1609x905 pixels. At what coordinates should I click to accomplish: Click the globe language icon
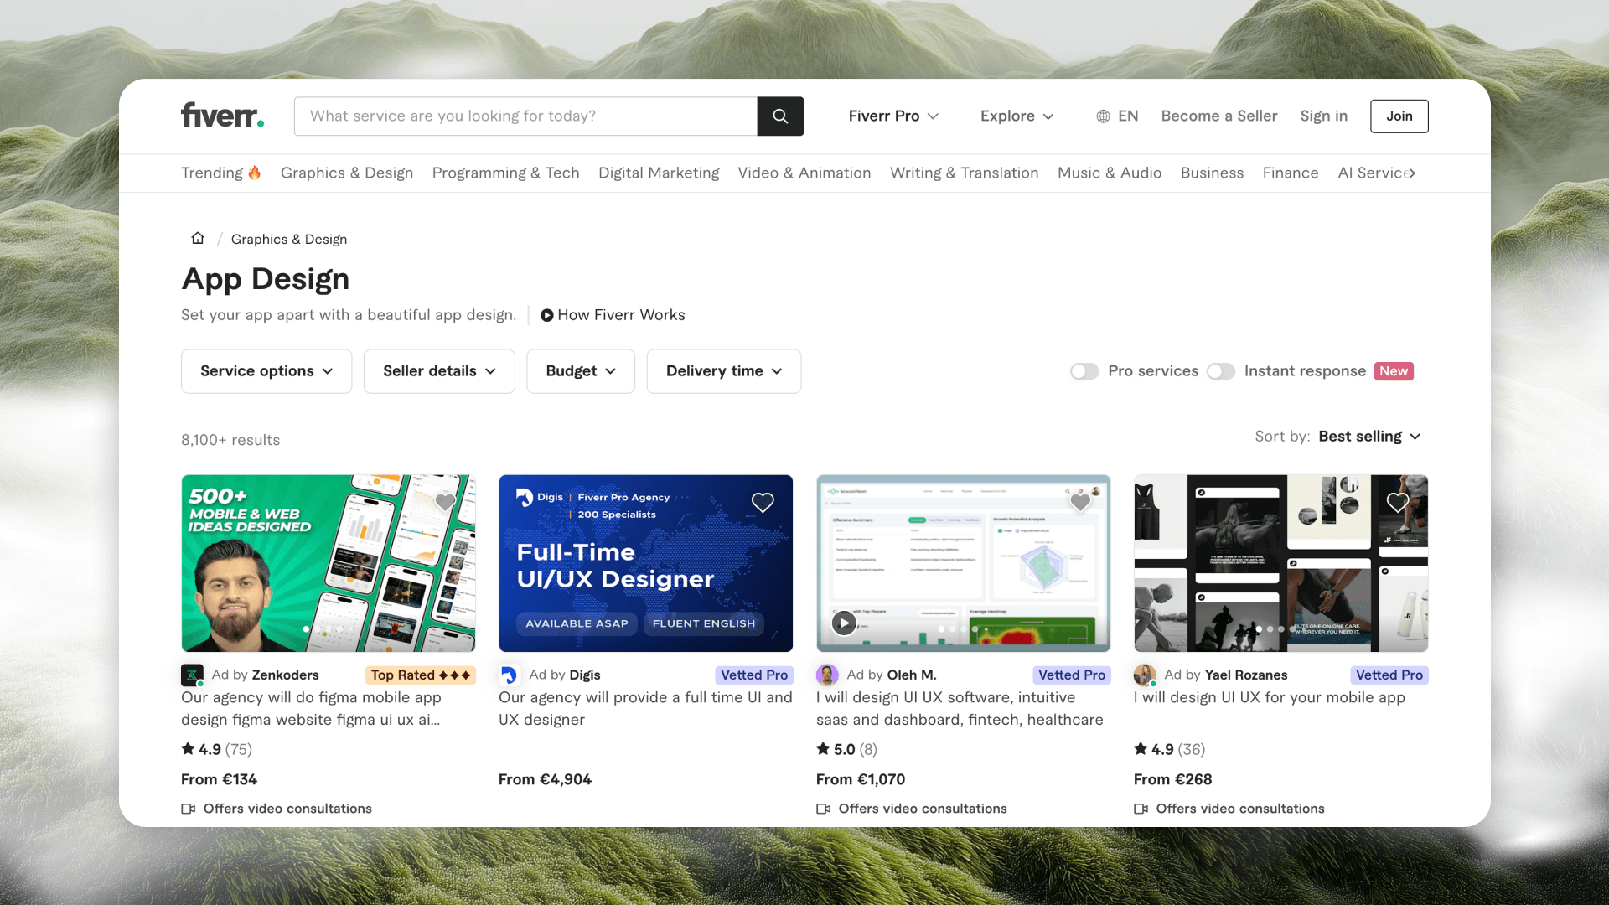(x=1103, y=116)
